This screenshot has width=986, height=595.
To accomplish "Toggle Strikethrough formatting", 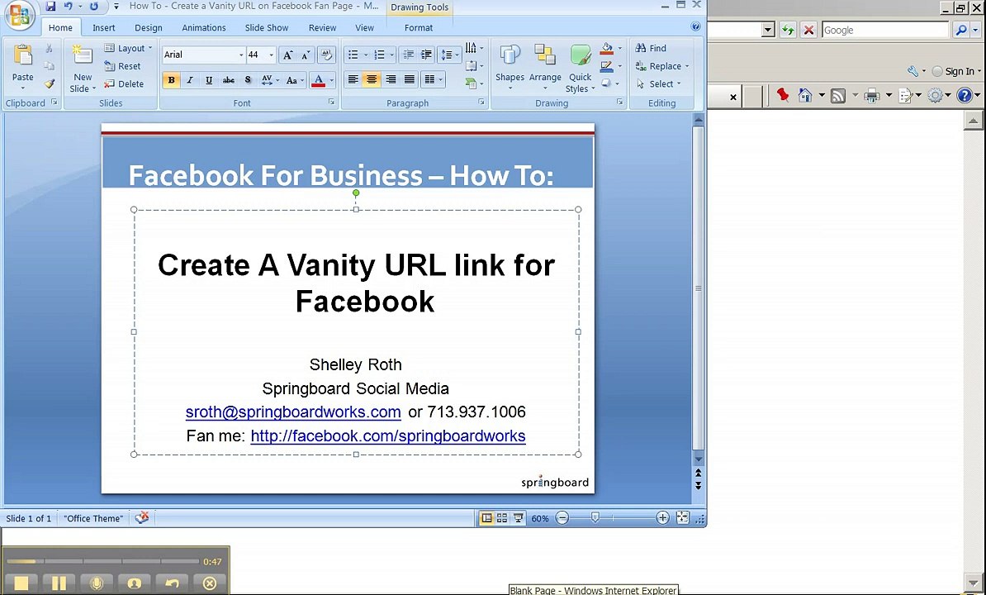I will pos(228,80).
